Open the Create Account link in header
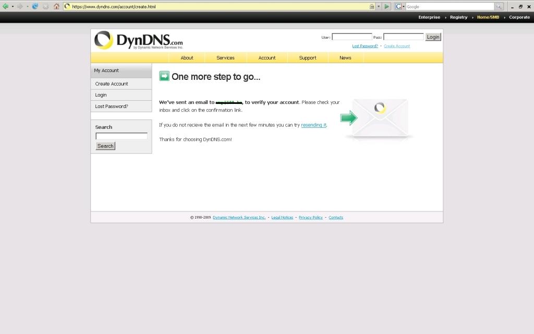 (397, 46)
